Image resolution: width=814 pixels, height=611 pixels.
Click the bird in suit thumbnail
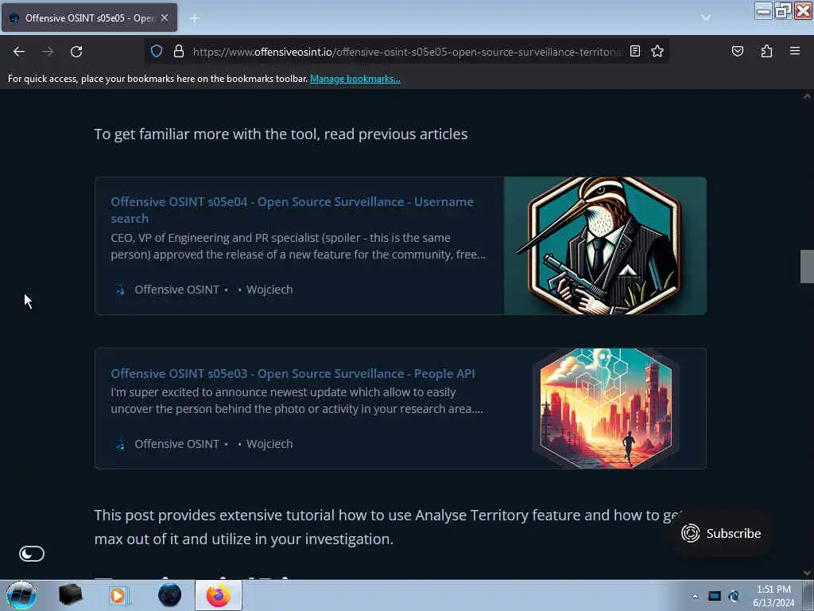click(x=605, y=246)
